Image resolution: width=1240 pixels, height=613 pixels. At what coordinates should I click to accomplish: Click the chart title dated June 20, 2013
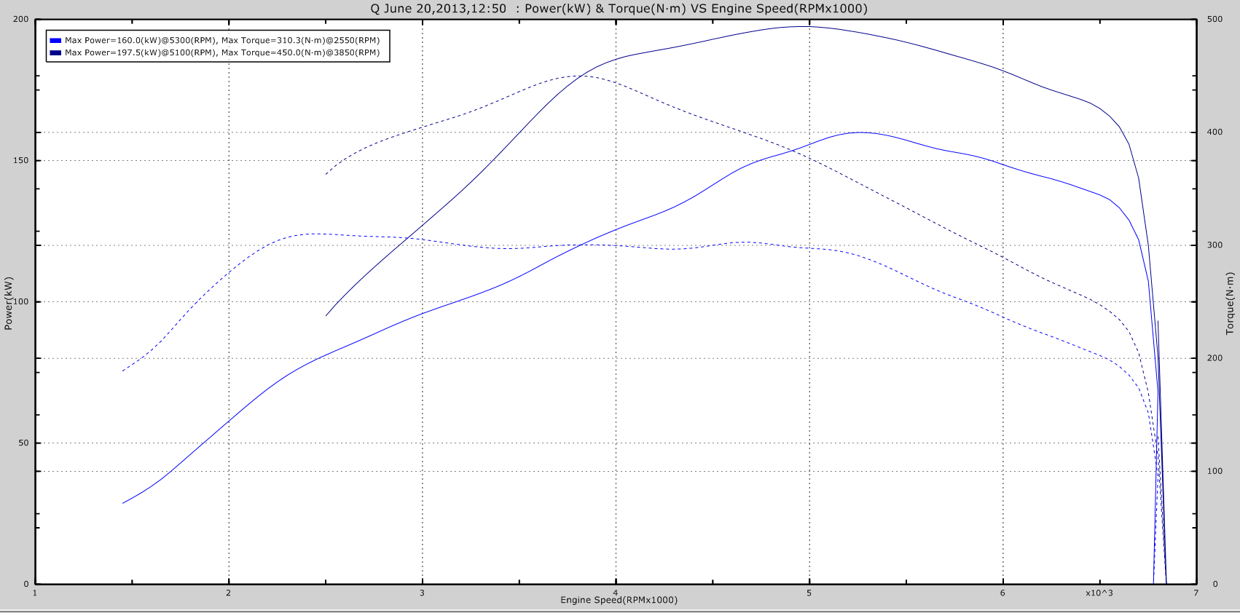pos(619,9)
